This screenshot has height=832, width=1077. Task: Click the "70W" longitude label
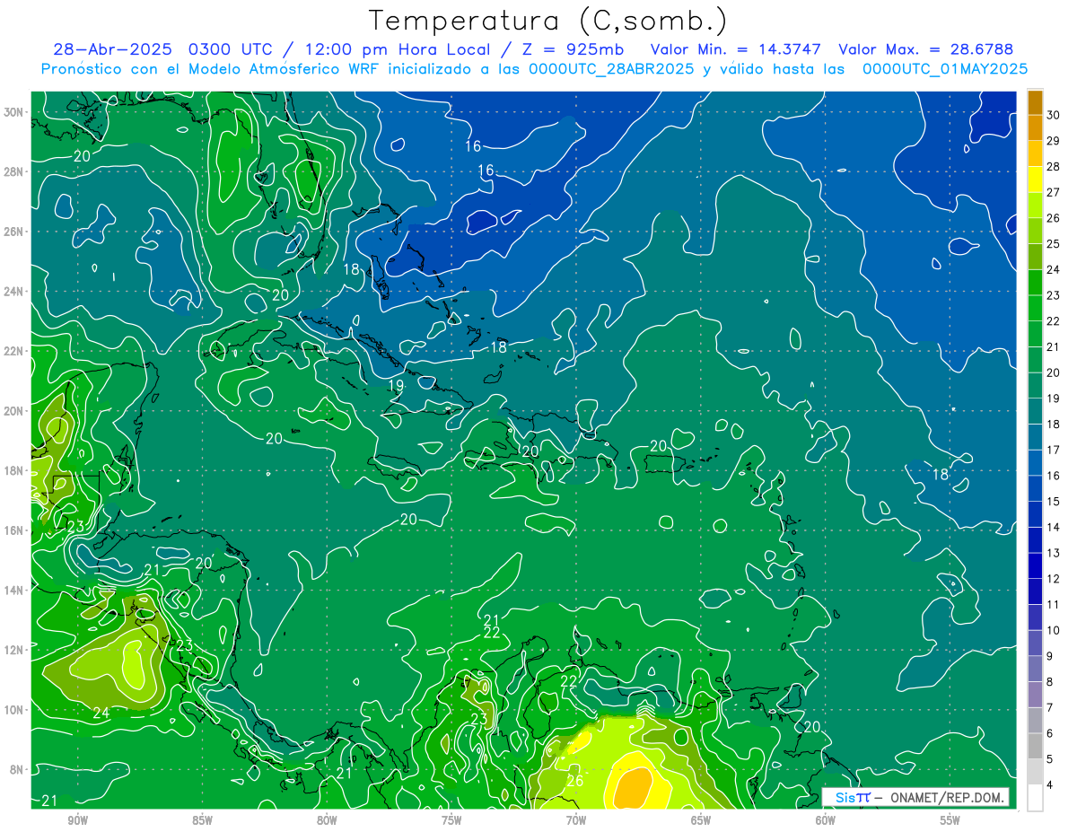(x=576, y=821)
